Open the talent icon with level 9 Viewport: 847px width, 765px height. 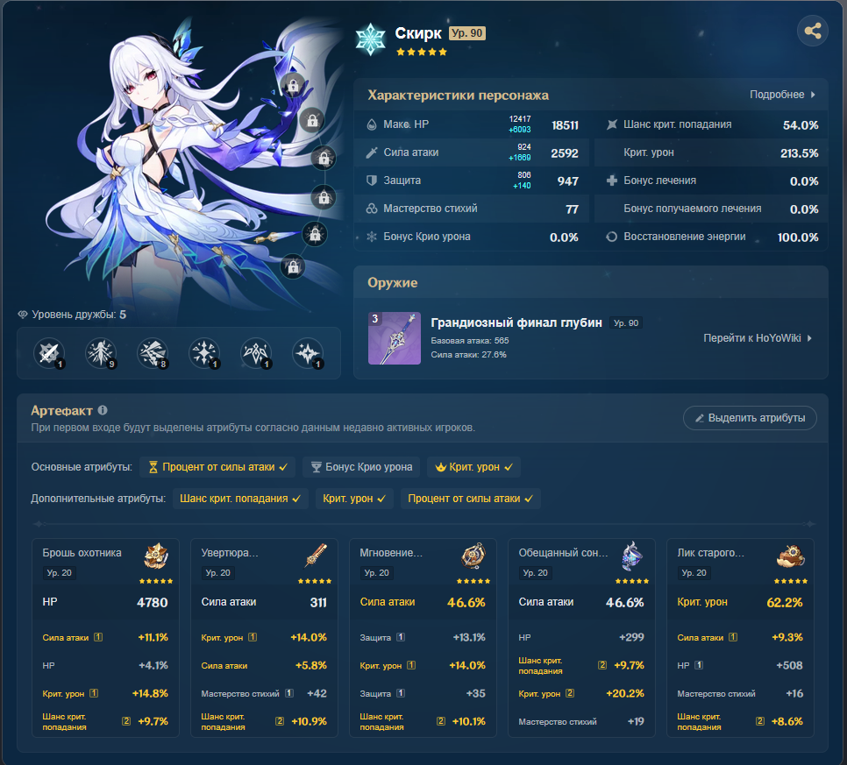101,354
